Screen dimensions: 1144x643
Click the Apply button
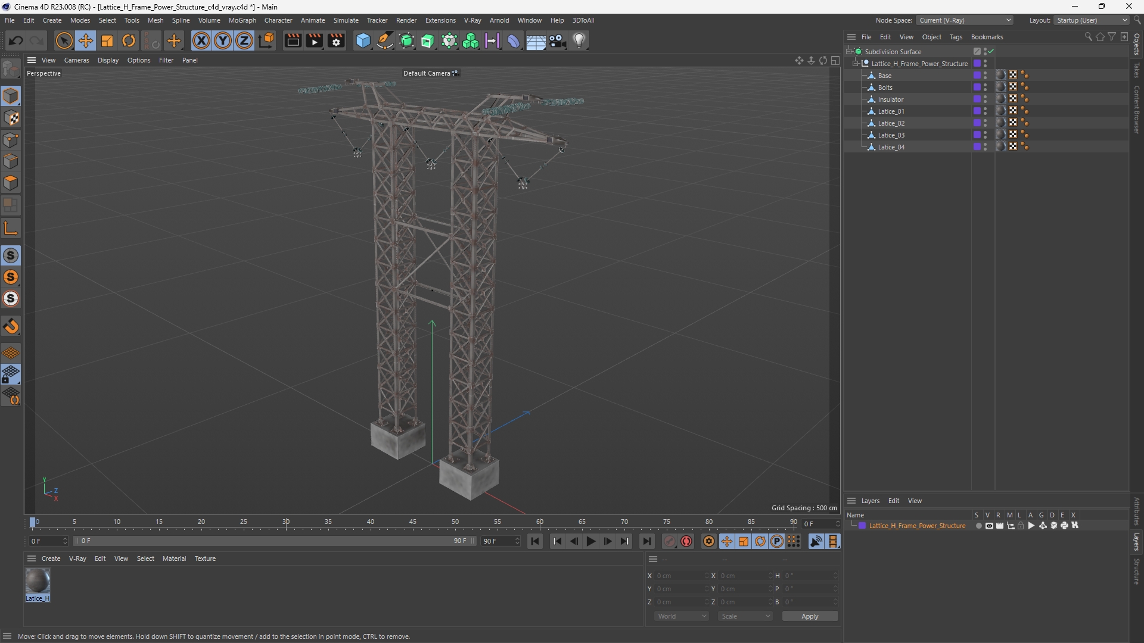tap(810, 616)
